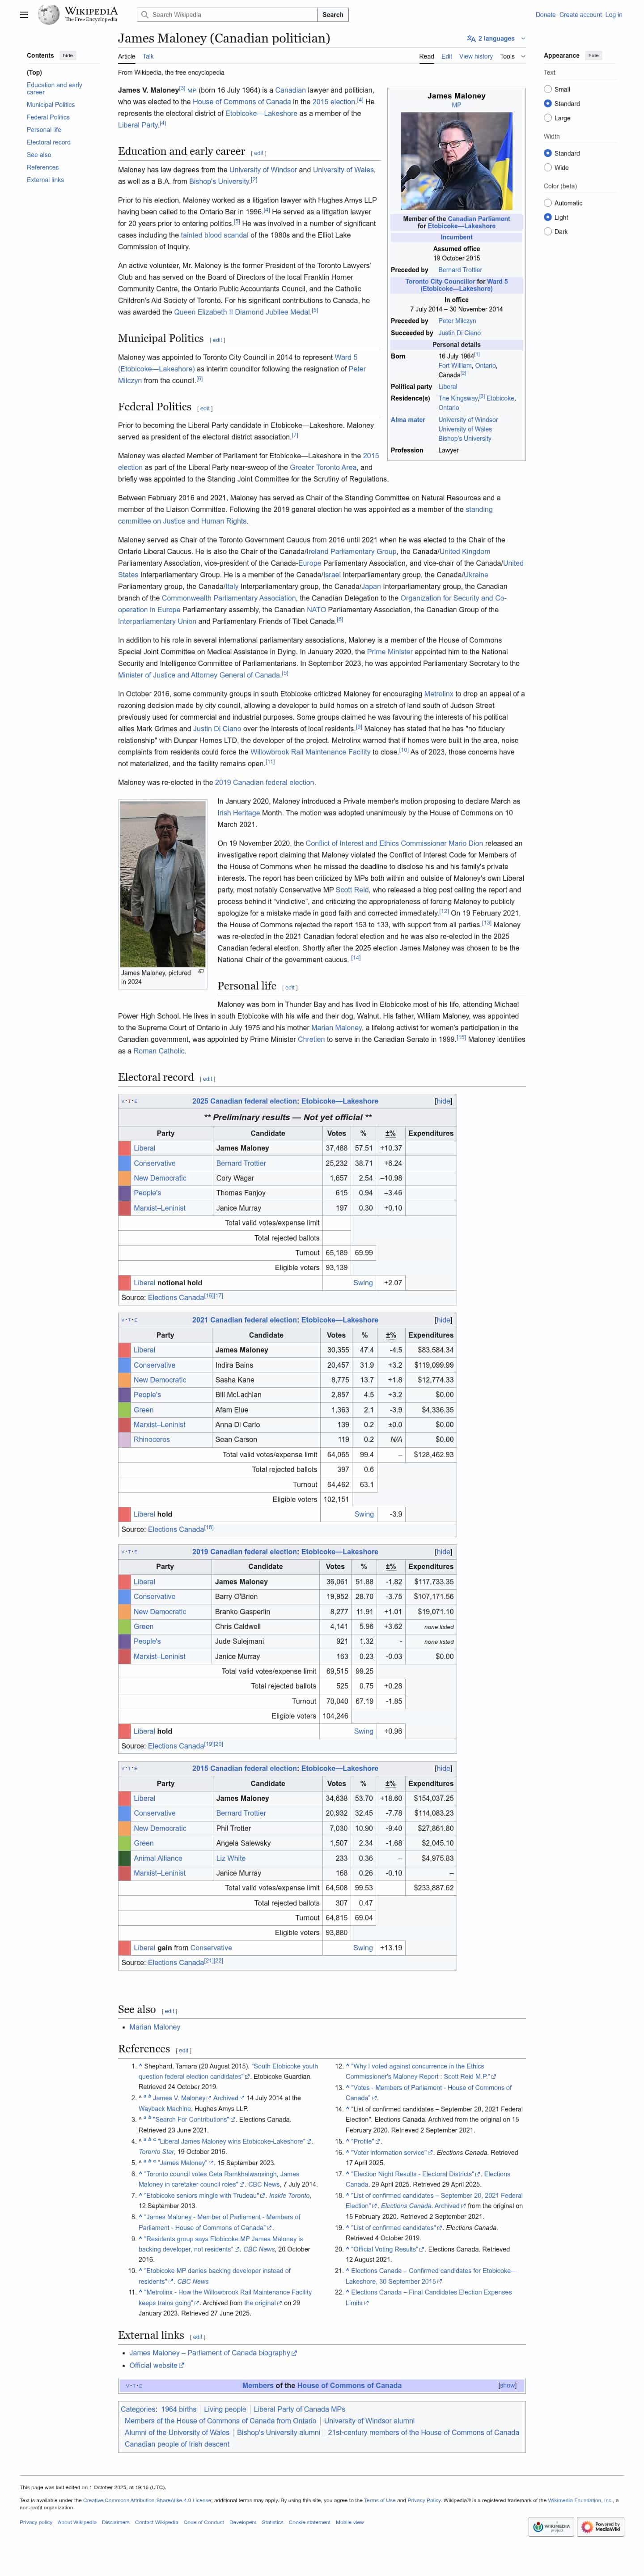
Task: Select the Large text size option
Action: 548,118
